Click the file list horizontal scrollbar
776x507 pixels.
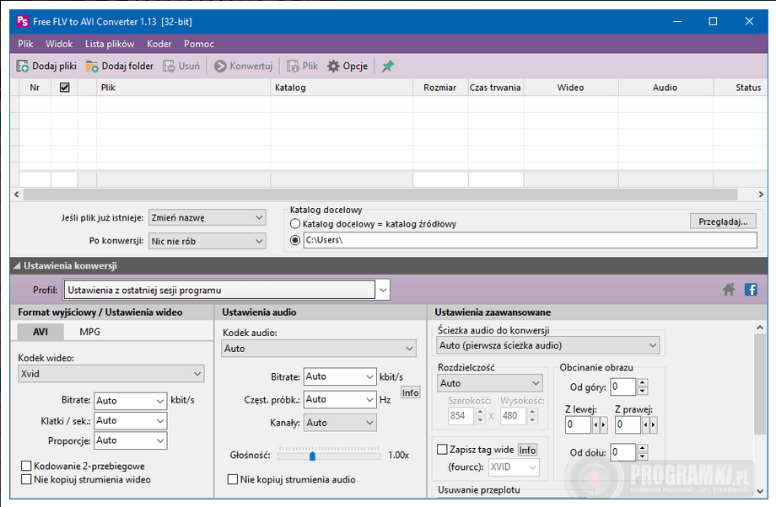(380, 195)
